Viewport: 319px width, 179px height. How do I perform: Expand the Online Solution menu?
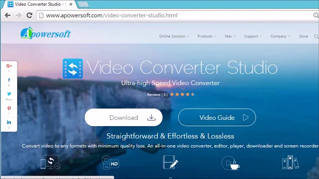(x=174, y=36)
